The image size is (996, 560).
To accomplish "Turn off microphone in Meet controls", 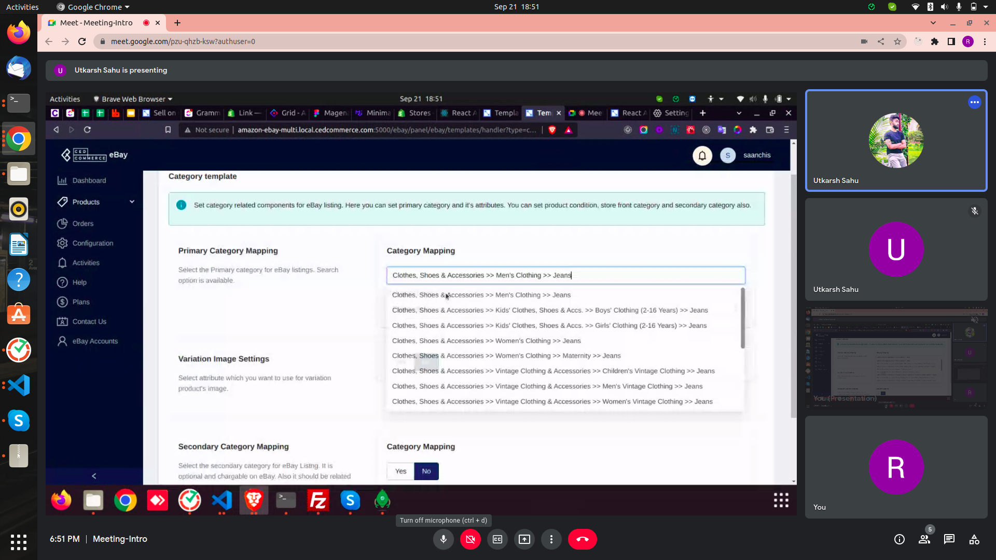I will pyautogui.click(x=443, y=539).
